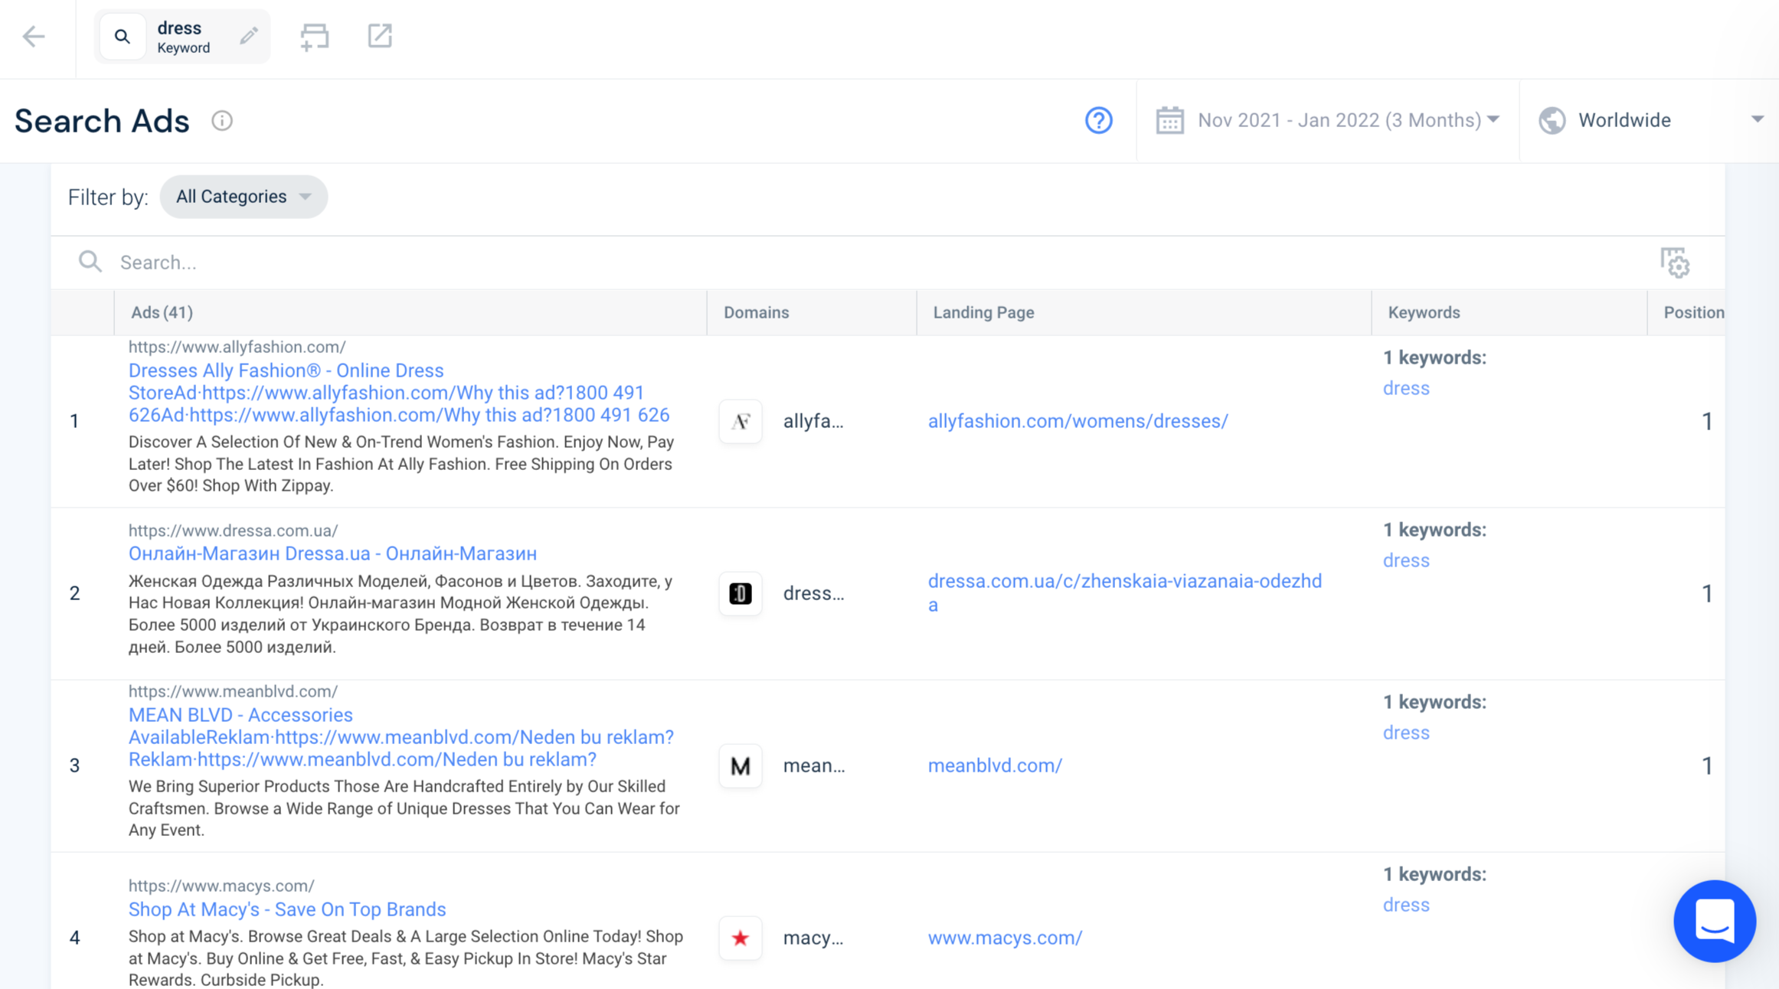Viewport: 1779px width, 989px height.
Task: Click the help question mark circle icon
Action: [1098, 121]
